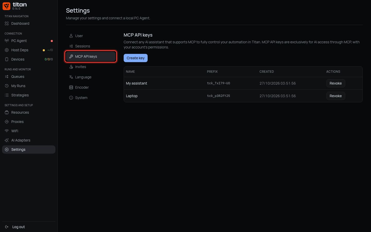Open the Queues page
This screenshot has width=371, height=232.
click(x=29, y=77)
